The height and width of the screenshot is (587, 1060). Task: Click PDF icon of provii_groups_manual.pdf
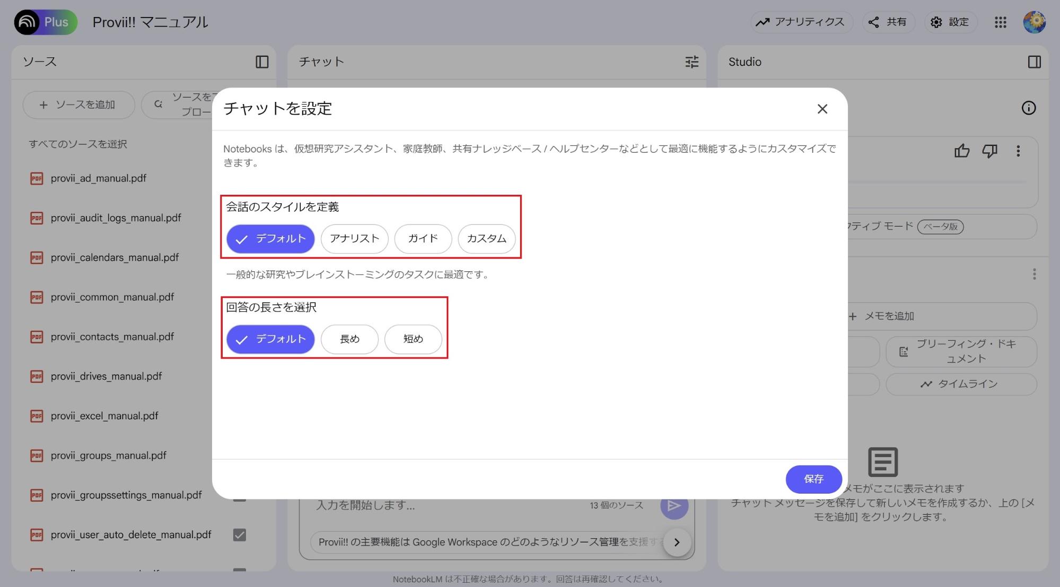[37, 455]
